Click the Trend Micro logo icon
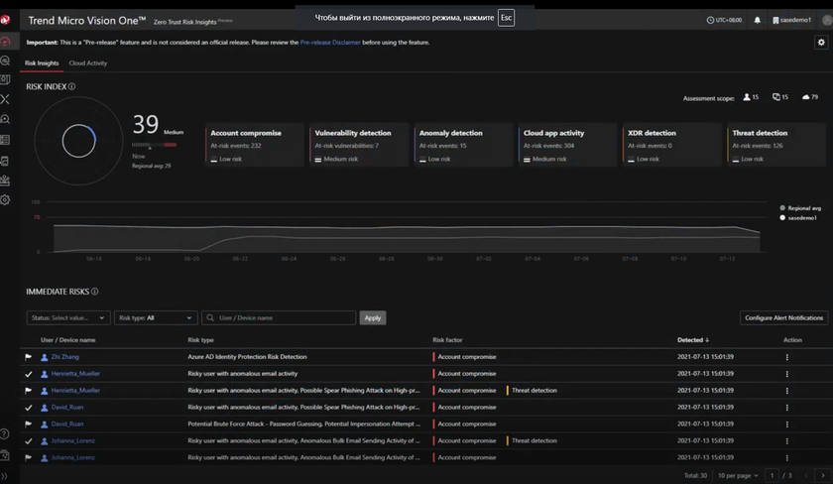The image size is (833, 484). point(6,20)
